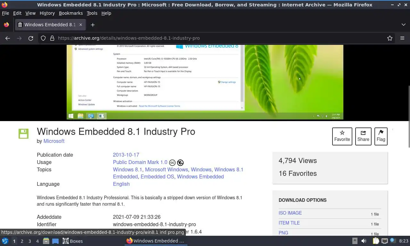Open the network connection tray icon

[385, 241]
